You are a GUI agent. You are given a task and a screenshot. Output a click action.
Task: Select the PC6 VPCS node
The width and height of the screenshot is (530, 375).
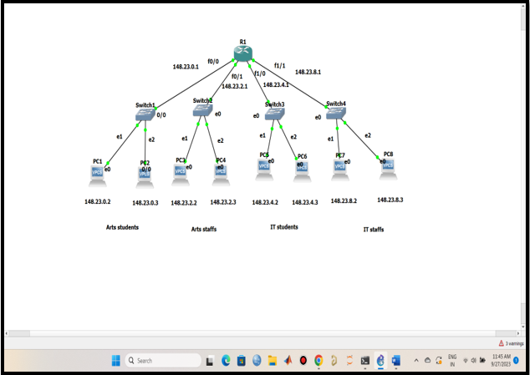pyautogui.click(x=302, y=171)
